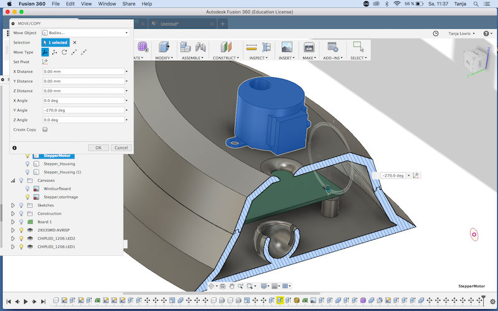498x311 pixels.
Task: Open the X Distance dropdown arrow
Action: [x=126, y=72]
